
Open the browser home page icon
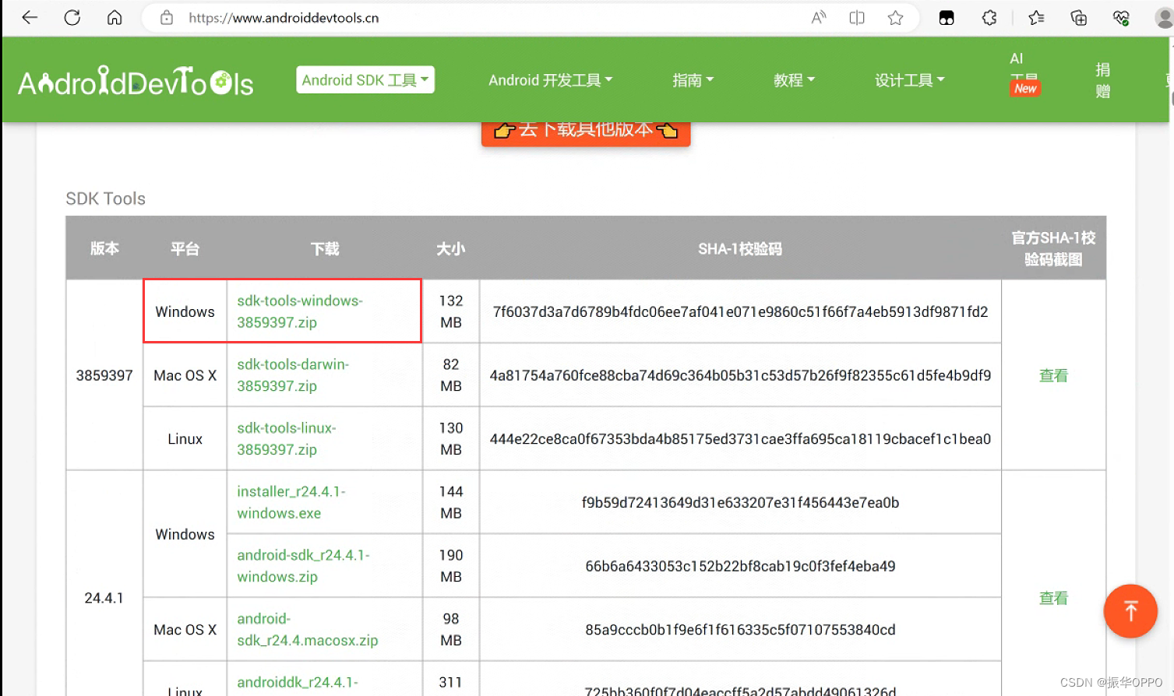click(115, 17)
